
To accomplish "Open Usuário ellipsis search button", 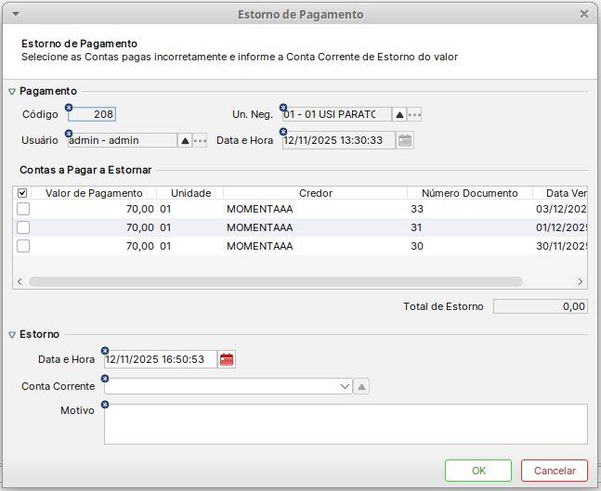I will [x=200, y=140].
